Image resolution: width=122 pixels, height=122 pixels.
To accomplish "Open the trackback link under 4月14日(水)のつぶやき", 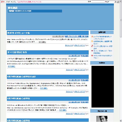I will coord(80,114).
